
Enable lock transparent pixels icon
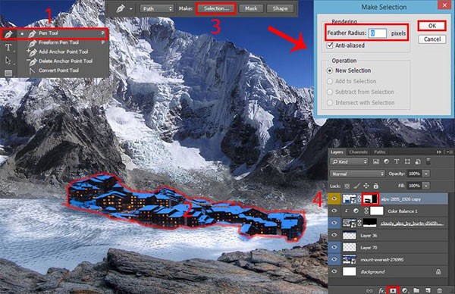347,186
